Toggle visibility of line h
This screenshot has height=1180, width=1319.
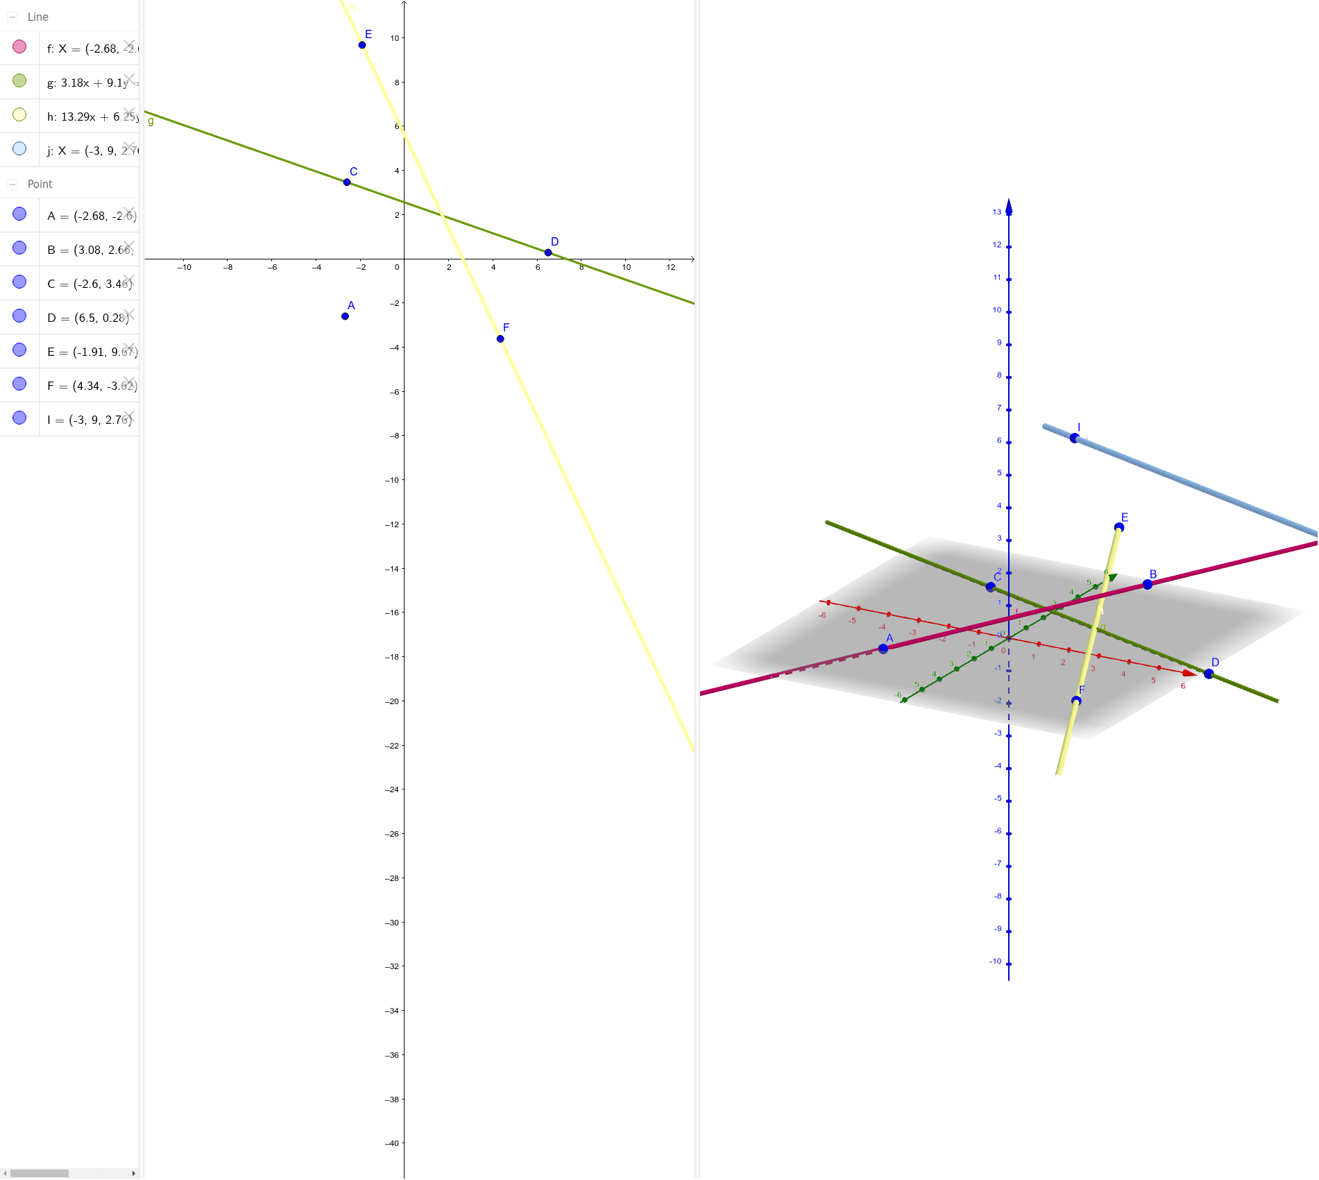[19, 114]
